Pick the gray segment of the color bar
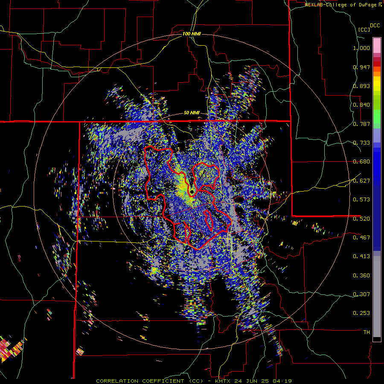 [x=377, y=297]
